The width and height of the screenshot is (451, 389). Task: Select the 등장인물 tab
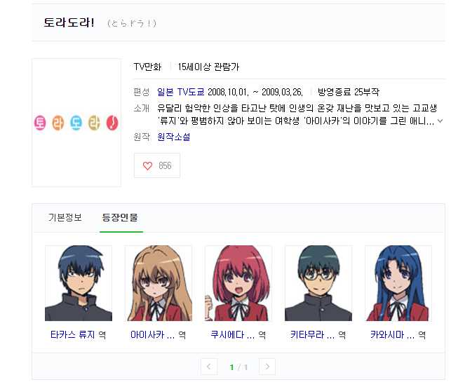tap(120, 217)
